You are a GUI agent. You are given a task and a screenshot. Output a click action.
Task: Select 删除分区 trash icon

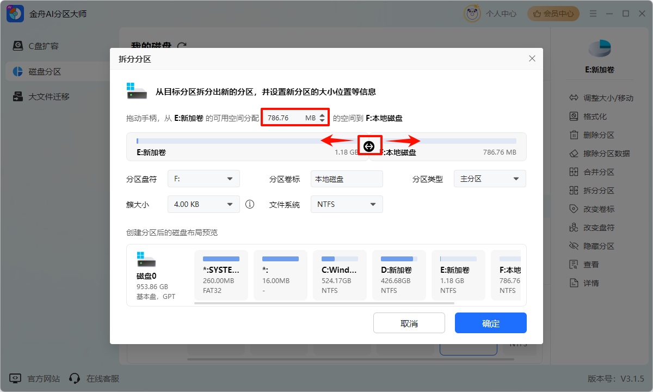pyautogui.click(x=574, y=135)
